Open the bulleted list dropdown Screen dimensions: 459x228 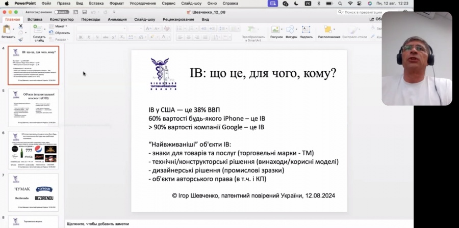[x=185, y=28]
